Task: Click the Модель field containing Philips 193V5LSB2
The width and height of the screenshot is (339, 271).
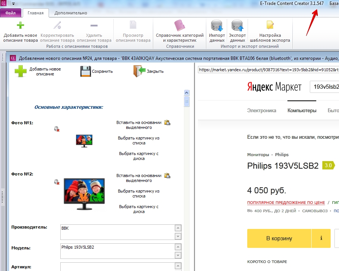Action: [118, 251]
